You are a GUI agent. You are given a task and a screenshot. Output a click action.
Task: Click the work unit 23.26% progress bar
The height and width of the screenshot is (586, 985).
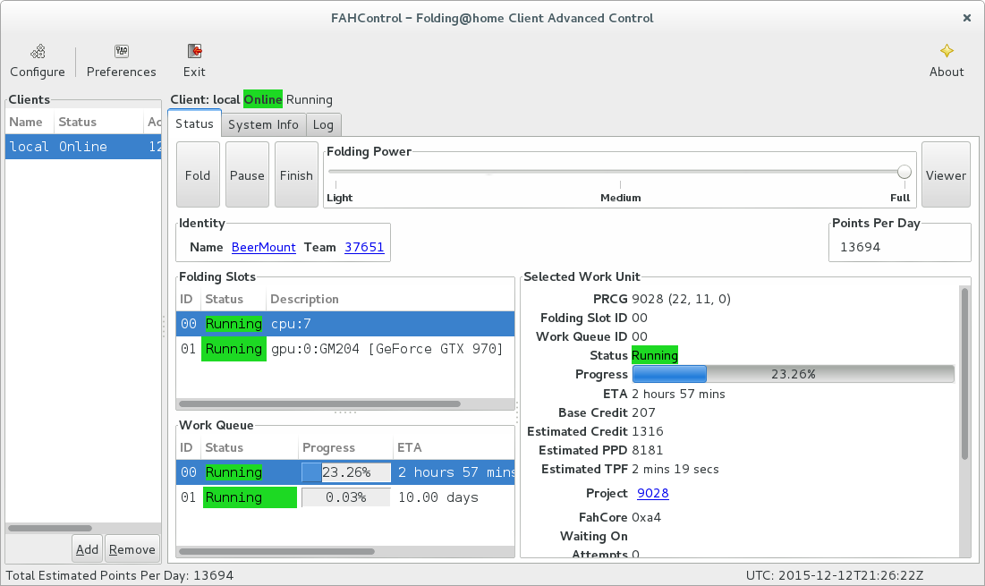tap(794, 374)
